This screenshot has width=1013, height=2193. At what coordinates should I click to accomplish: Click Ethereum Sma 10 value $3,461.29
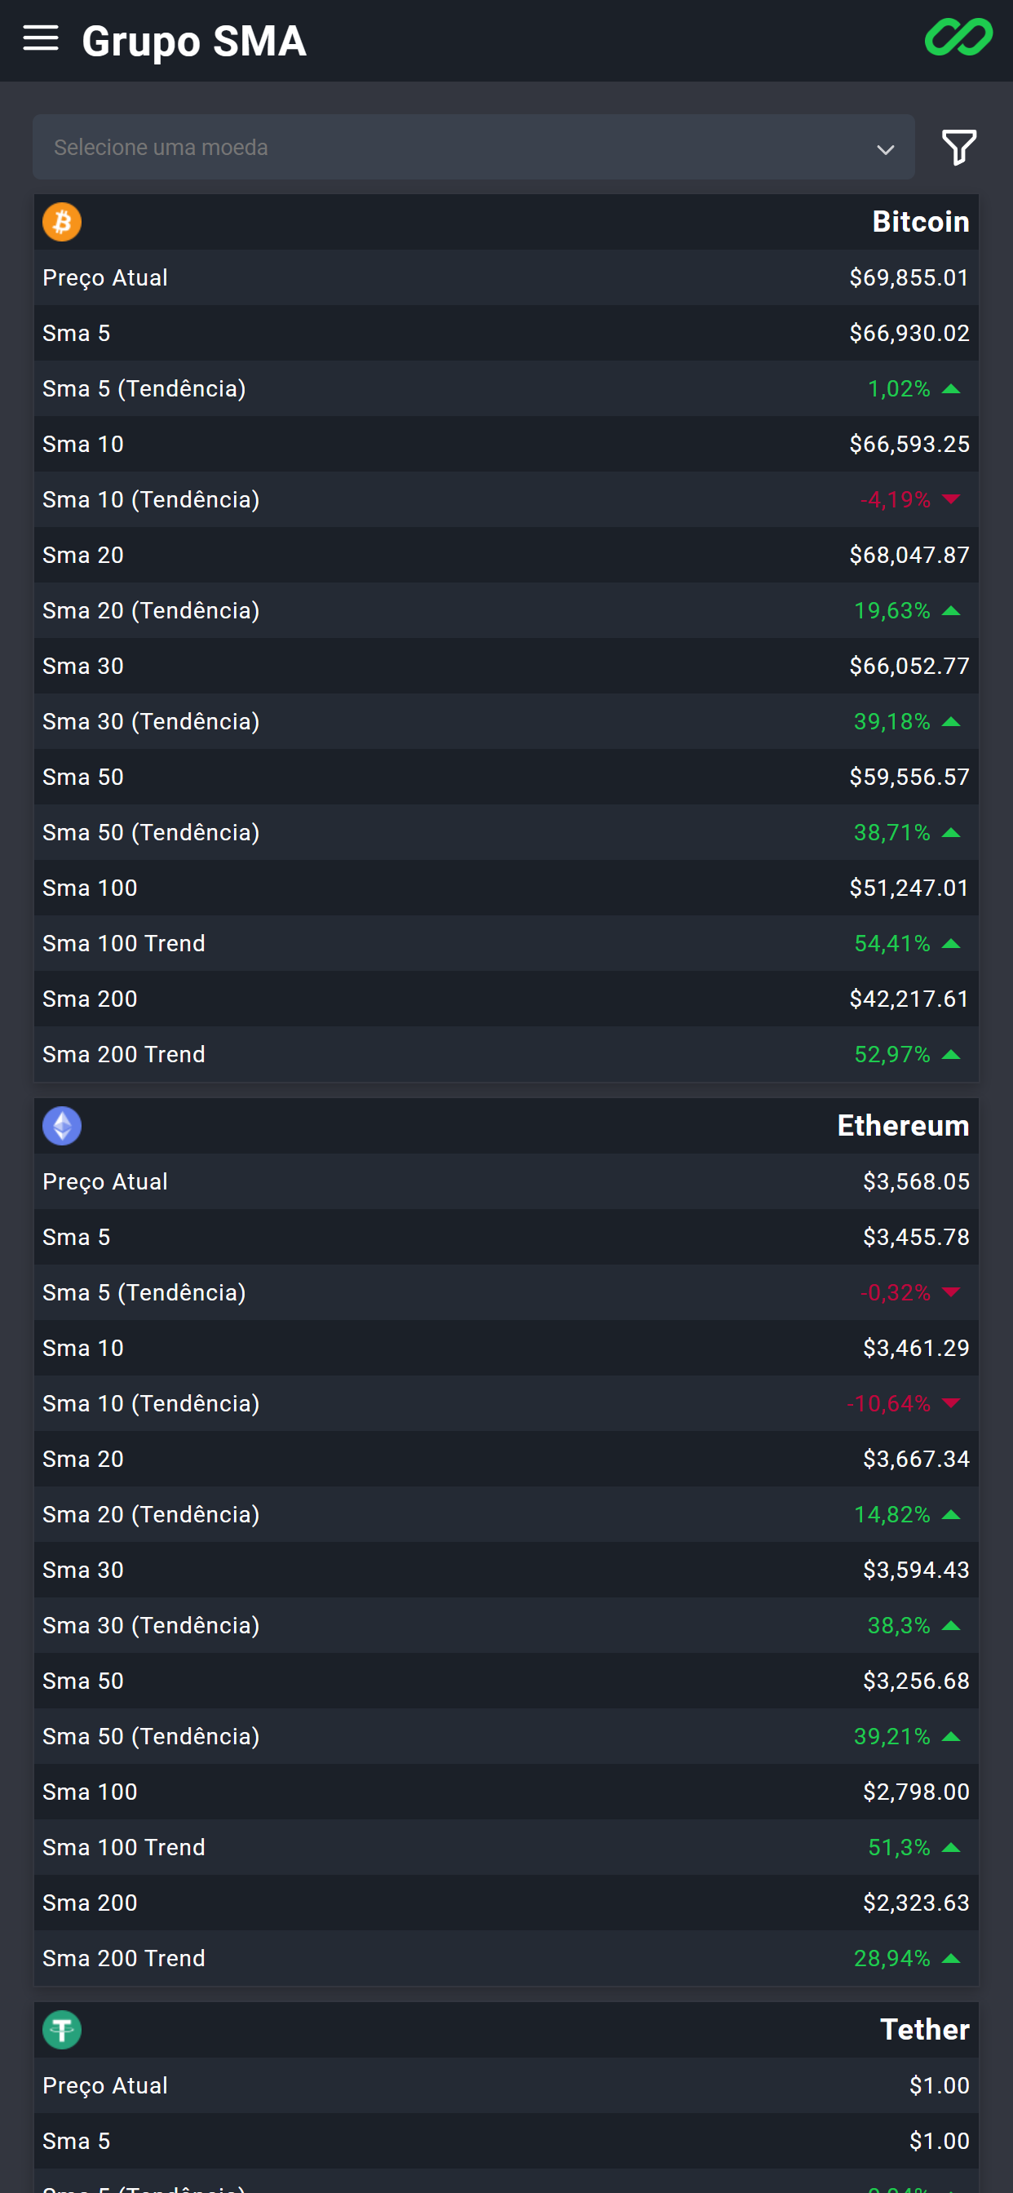tap(916, 1349)
